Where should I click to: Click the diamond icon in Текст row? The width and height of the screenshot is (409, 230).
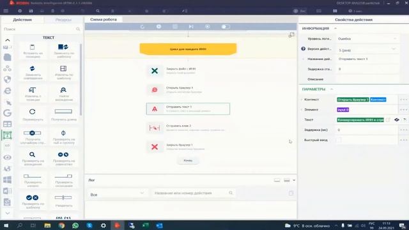point(397,119)
